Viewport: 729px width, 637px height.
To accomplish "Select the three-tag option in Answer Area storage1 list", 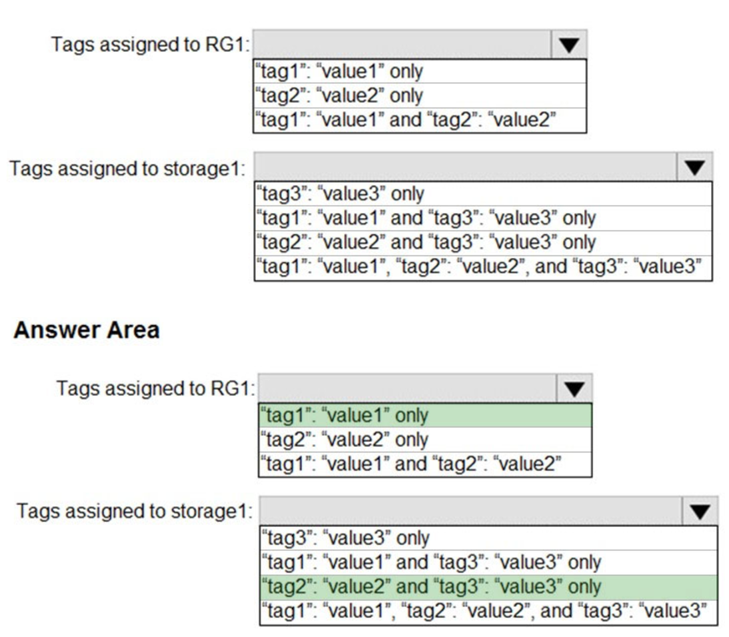I will point(488,611).
